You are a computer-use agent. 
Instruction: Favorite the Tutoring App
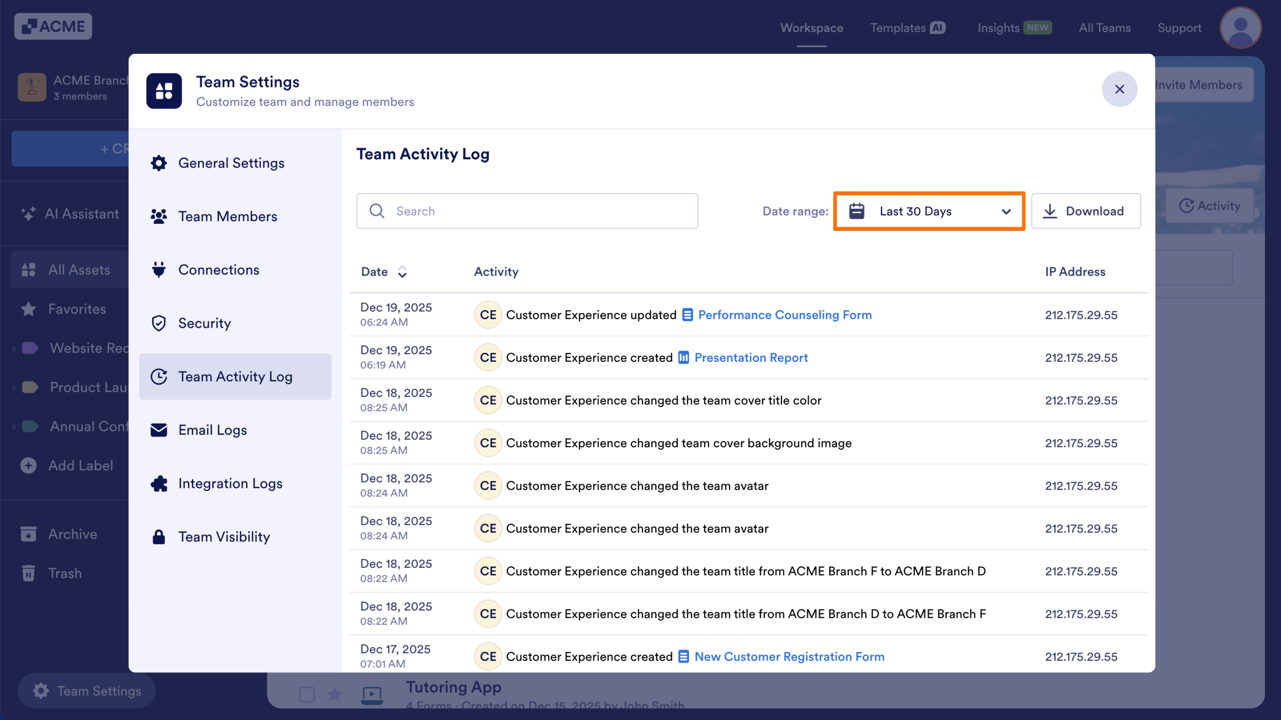tap(334, 694)
